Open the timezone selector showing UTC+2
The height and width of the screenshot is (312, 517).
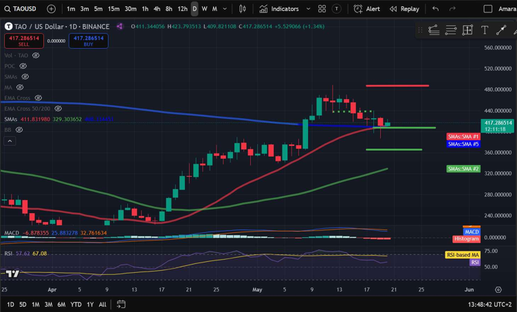489,304
